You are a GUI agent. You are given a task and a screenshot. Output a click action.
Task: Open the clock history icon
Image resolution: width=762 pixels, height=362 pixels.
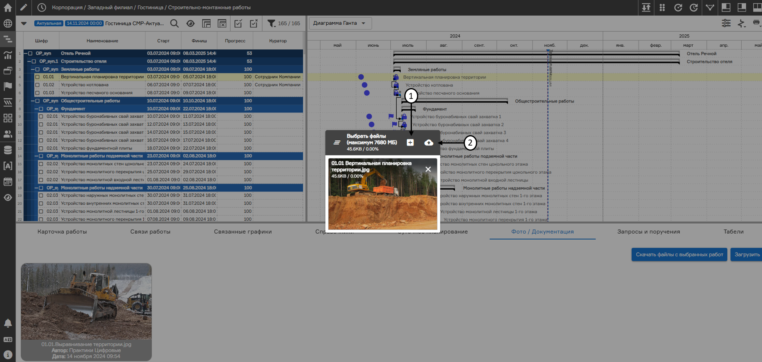click(42, 7)
